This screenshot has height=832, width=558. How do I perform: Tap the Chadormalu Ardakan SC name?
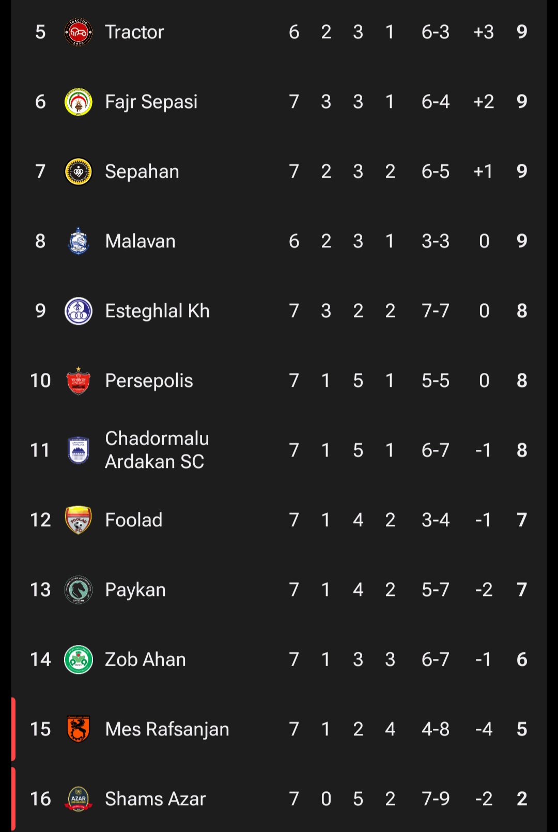[157, 450]
